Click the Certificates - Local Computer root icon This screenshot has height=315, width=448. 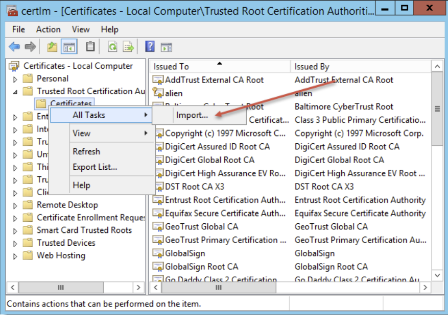point(14,66)
